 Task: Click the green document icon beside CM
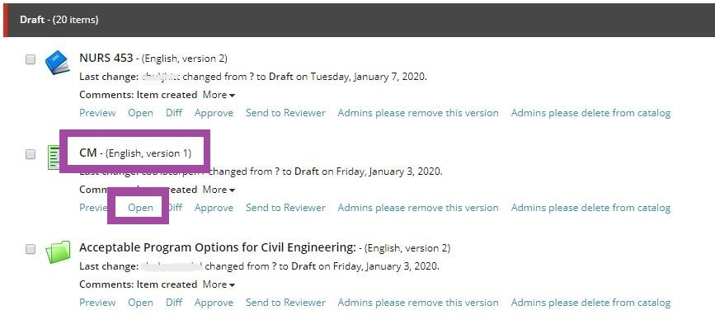54,157
